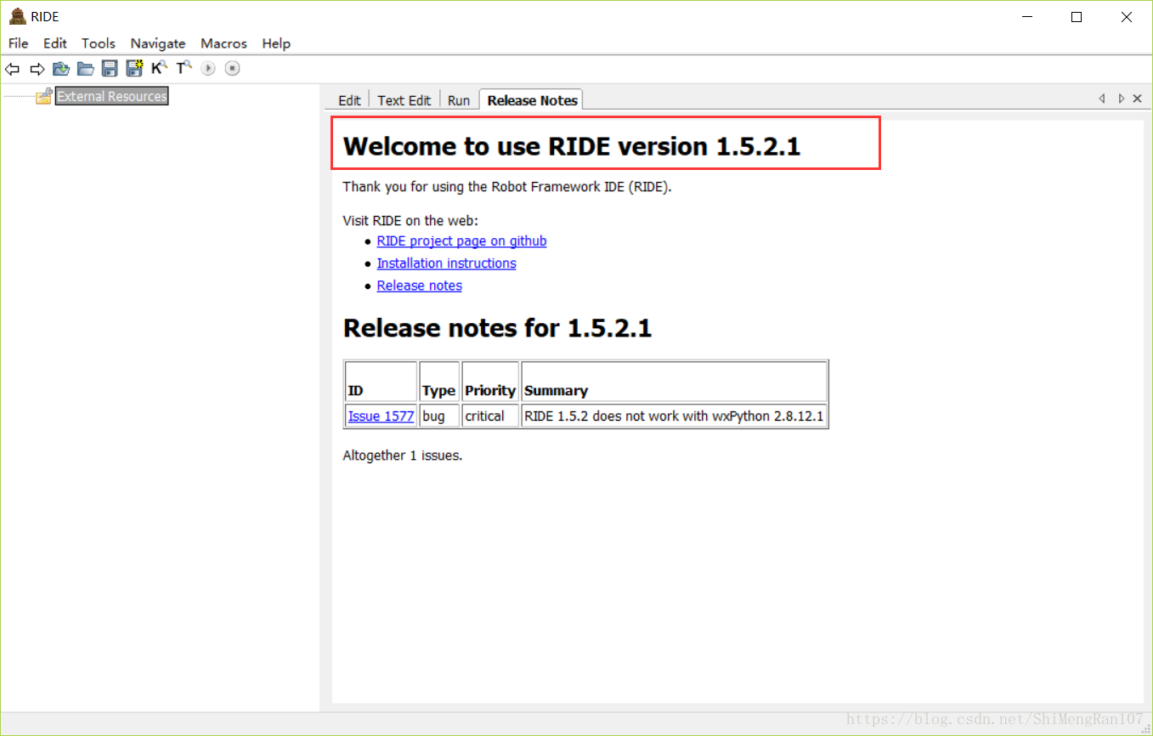Open the Edit menu
The height and width of the screenshot is (736, 1153).
pyautogui.click(x=55, y=43)
